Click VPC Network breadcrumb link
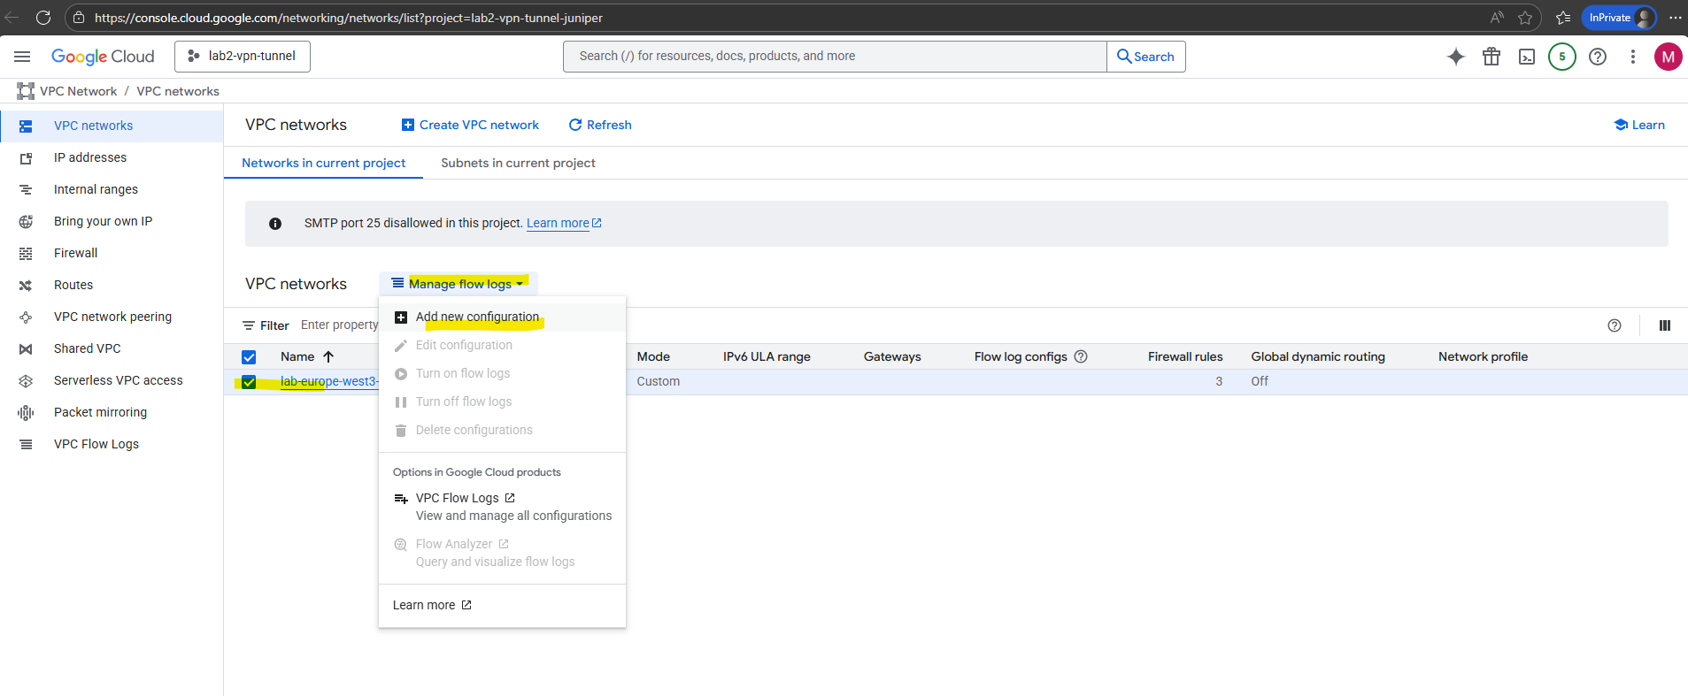Image resolution: width=1688 pixels, height=696 pixels. [x=78, y=91]
